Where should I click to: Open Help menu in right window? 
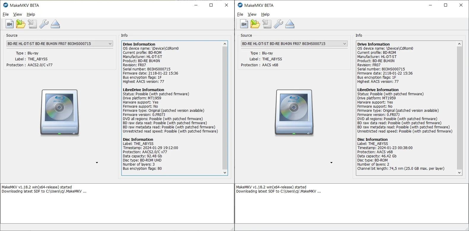pos(265,14)
